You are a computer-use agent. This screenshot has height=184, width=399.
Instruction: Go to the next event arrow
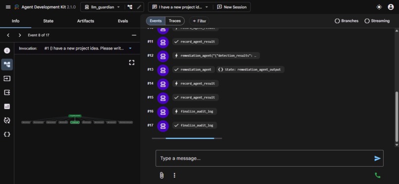20,35
